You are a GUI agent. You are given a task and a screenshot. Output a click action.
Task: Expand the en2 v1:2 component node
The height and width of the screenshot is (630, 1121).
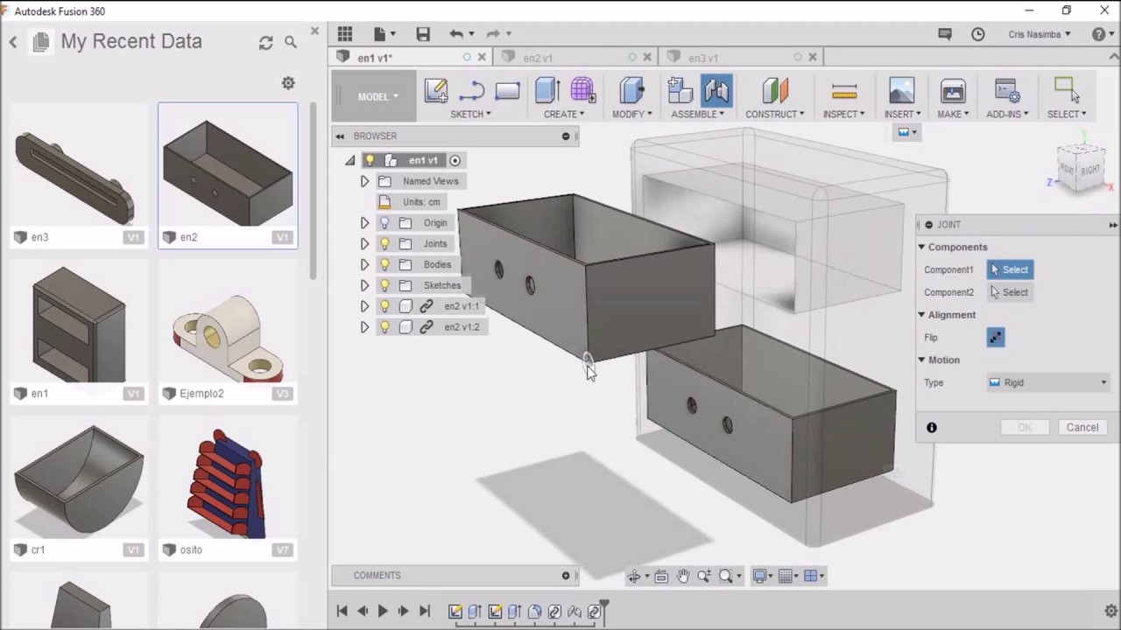364,327
